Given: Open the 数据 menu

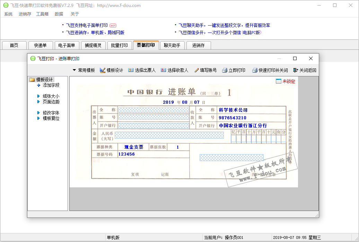Looking at the screenshot, I should click(x=59, y=14).
